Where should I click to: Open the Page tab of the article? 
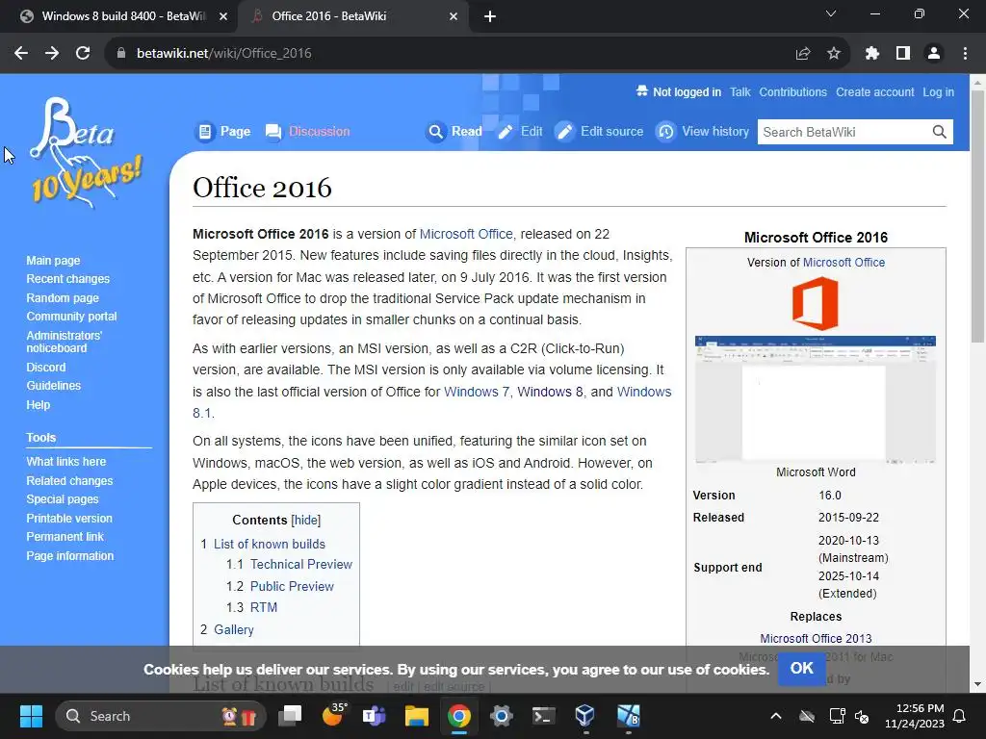tap(222, 131)
